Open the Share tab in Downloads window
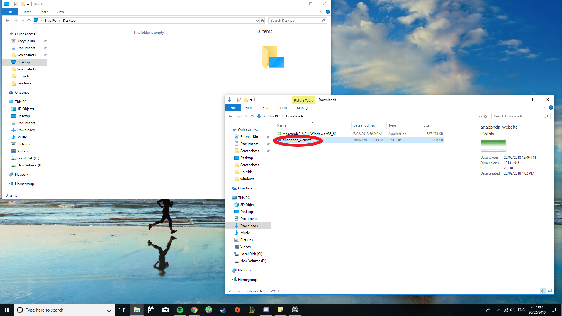Screen dimensions: 562x316 click(x=267, y=108)
